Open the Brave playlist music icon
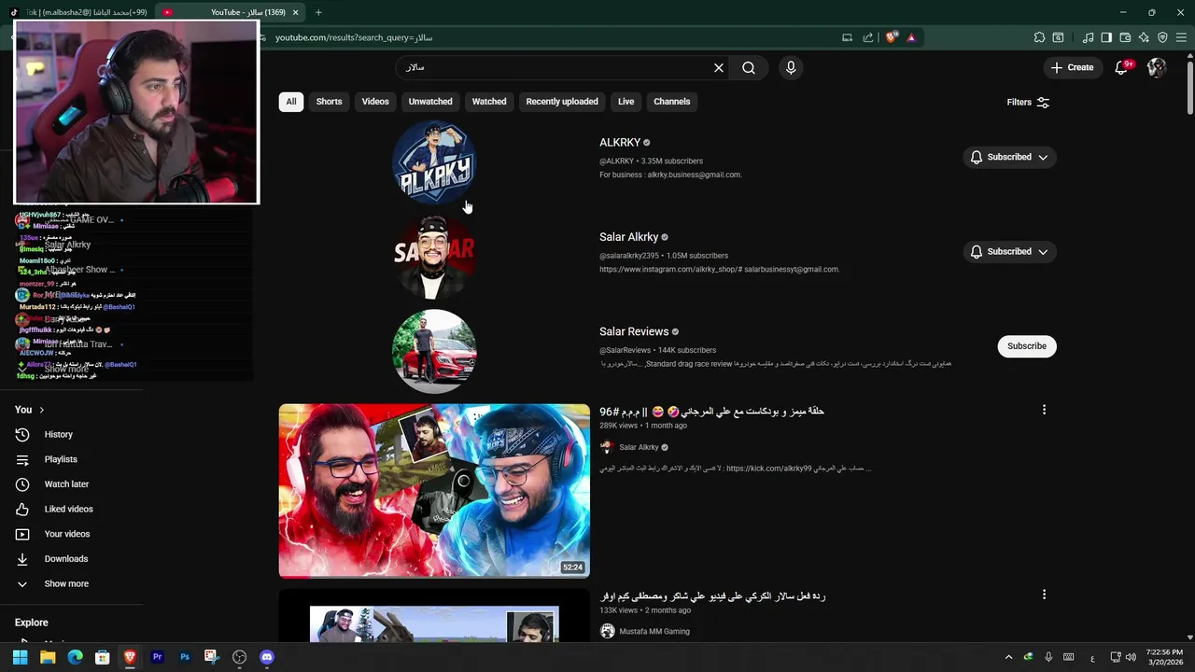1195x672 pixels. [x=1088, y=37]
